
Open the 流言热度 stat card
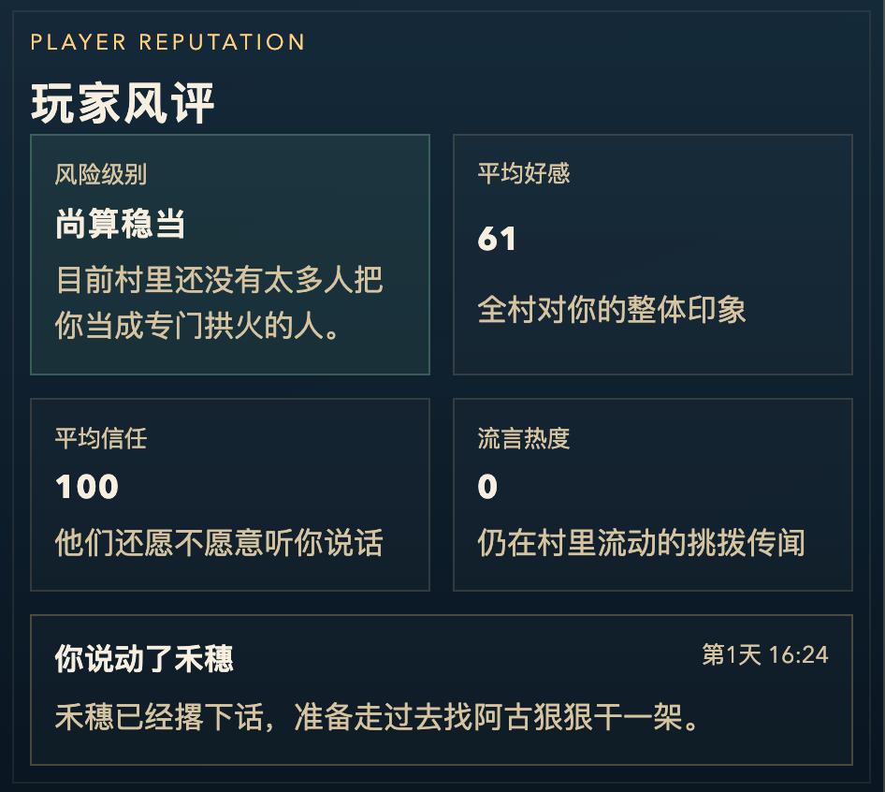pos(652,494)
